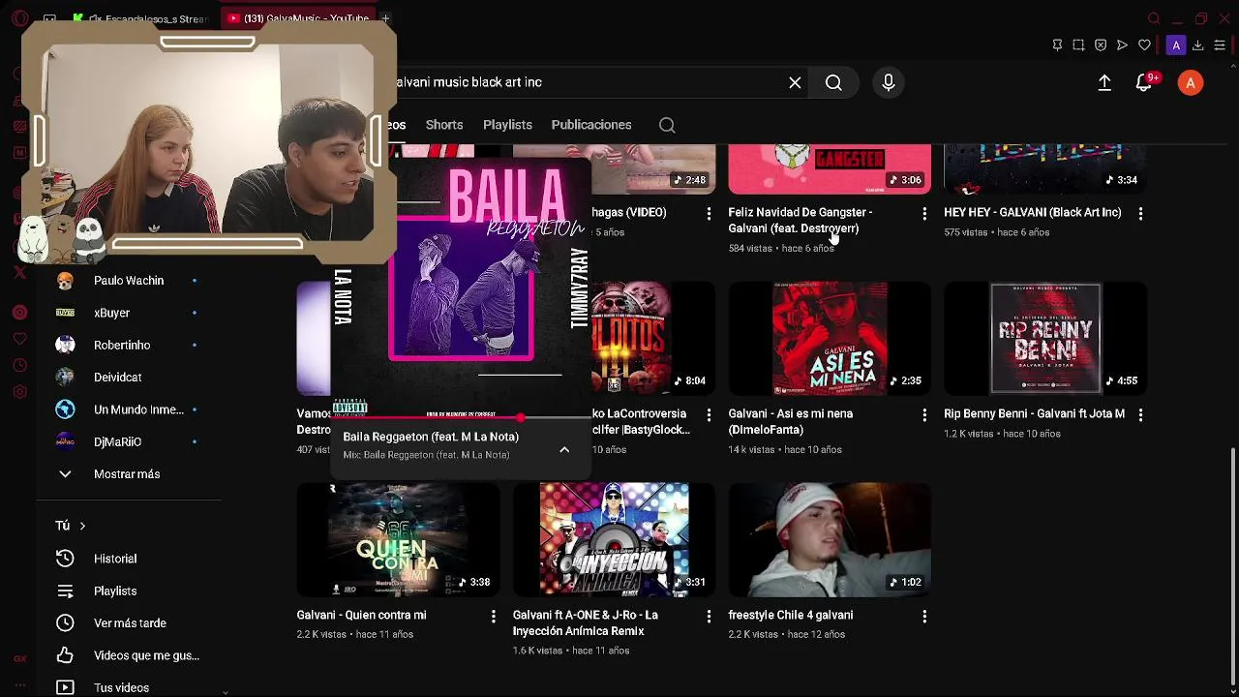
Task: Click the Opera pin icon in address bar
Action: (x=1057, y=45)
